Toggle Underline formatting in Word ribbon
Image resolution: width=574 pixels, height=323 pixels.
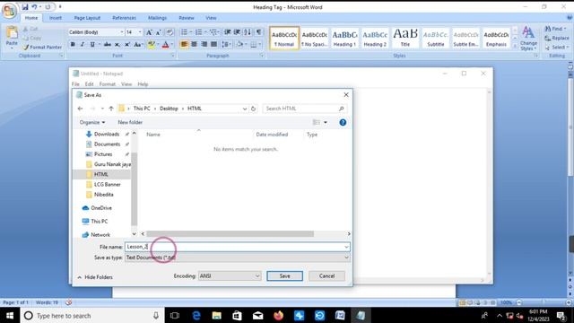pos(91,44)
